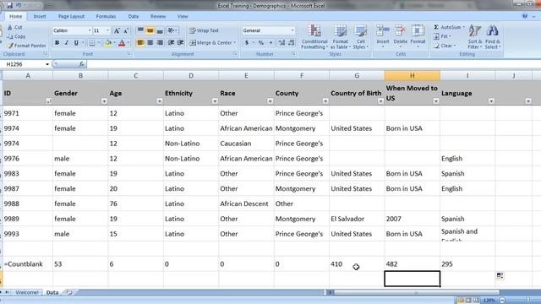The height and width of the screenshot is (304, 541).
Task: Click Decrease Decimal icon
Action: (292, 43)
